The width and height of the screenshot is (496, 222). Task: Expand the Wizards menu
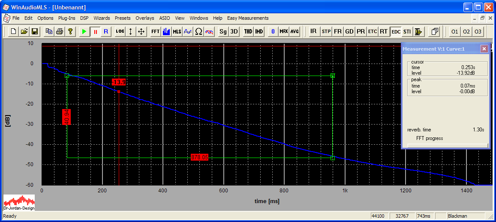pos(102,18)
